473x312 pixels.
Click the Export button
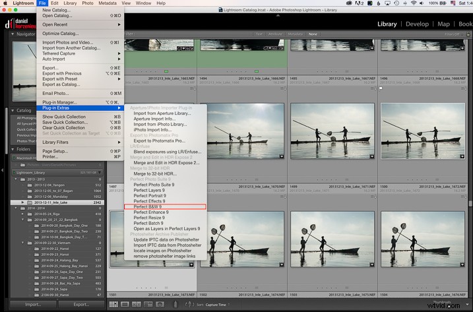tap(81, 304)
